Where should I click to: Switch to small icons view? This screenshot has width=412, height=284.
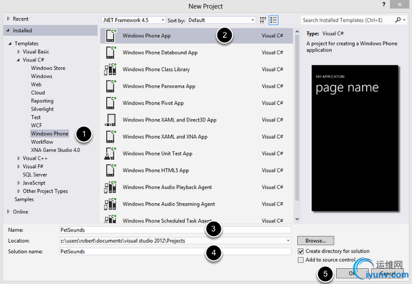click(x=263, y=20)
